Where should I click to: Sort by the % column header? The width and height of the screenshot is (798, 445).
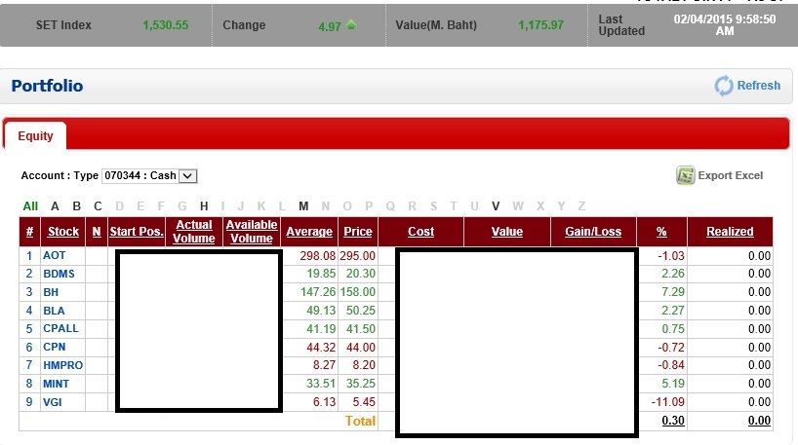661,232
